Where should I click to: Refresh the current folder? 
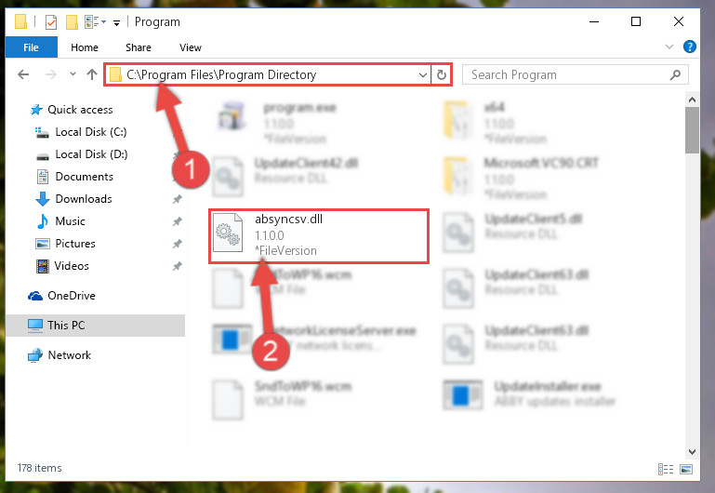coord(442,74)
